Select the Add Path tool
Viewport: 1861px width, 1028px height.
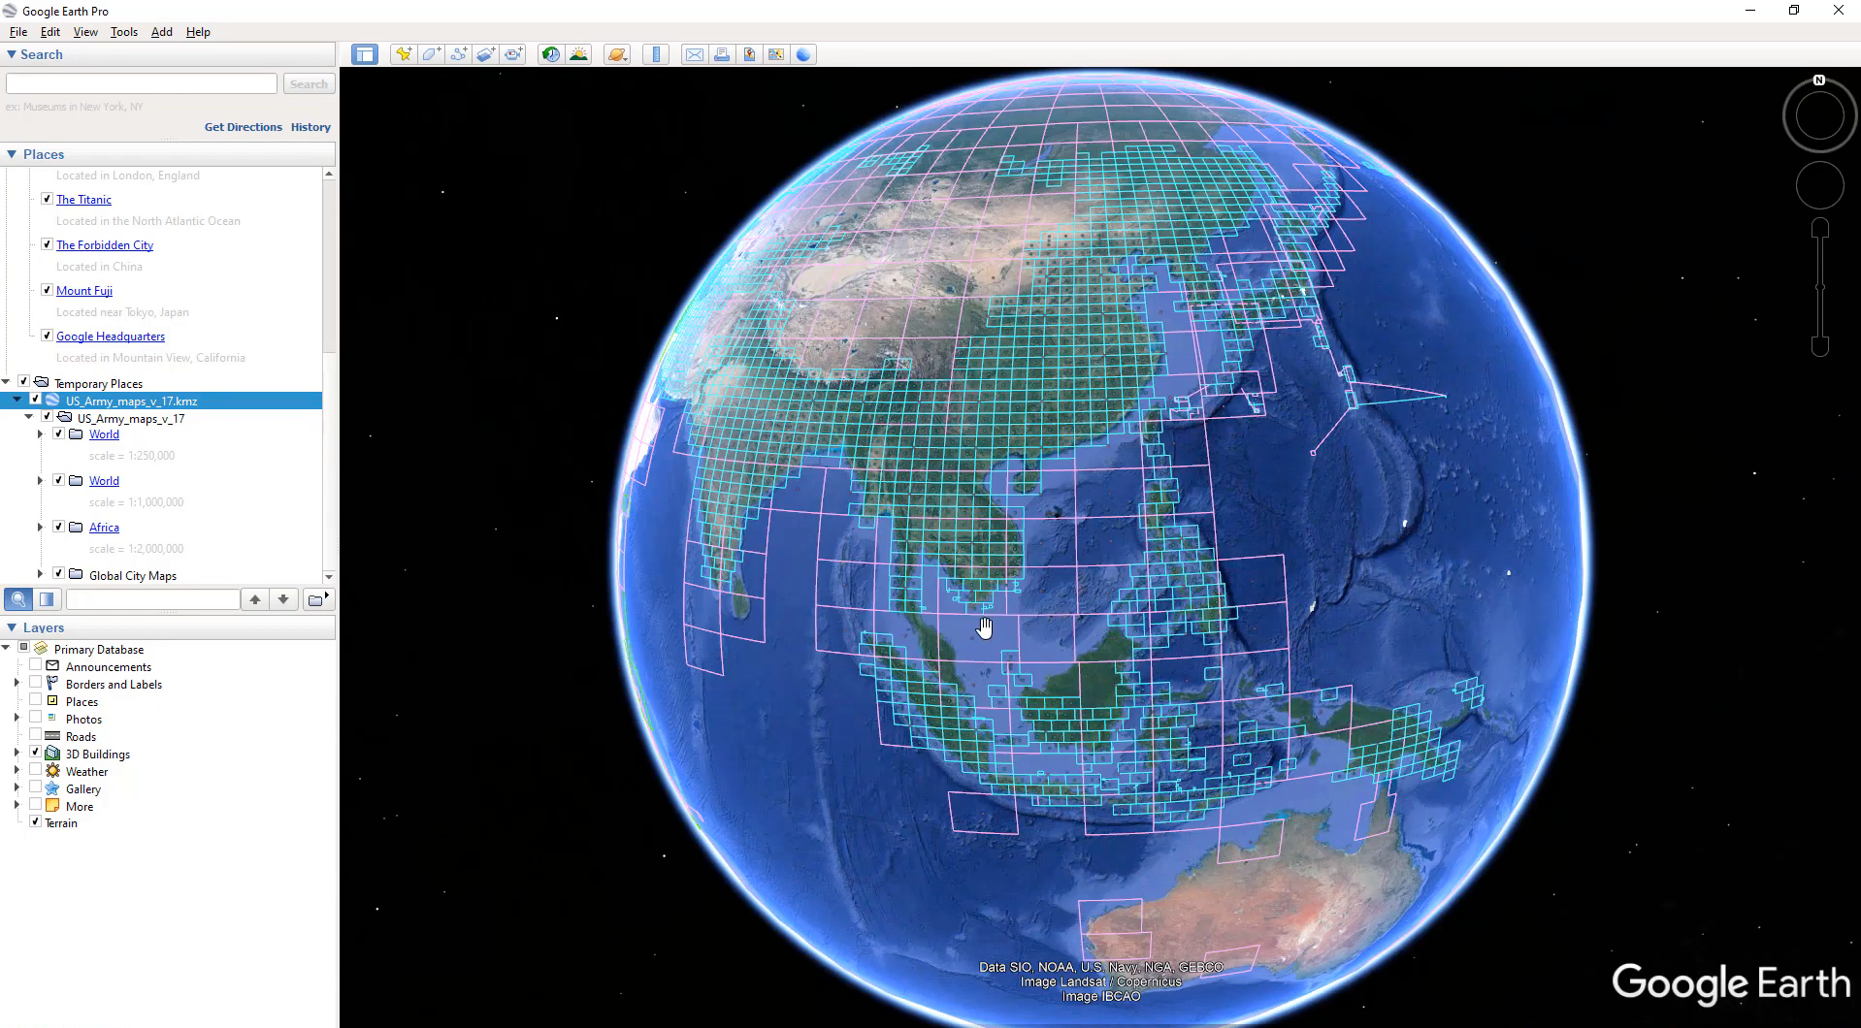458,54
